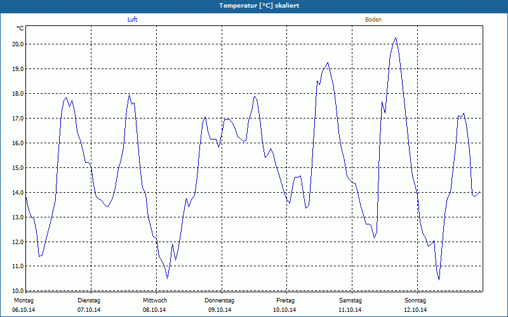The width and height of the screenshot is (508, 317).
Task: Select the 'Sonntag' day label
Action: tap(415, 301)
